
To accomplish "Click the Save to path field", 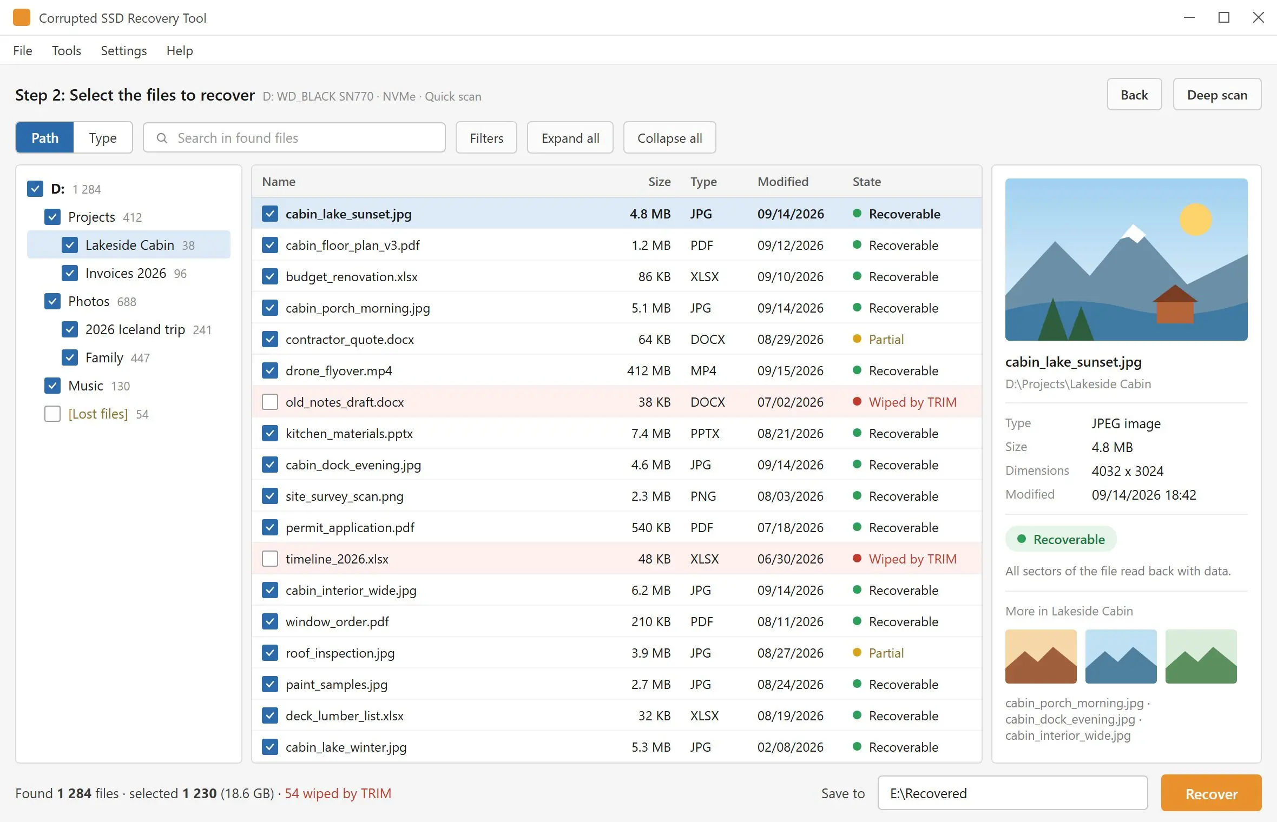I will tap(1012, 793).
